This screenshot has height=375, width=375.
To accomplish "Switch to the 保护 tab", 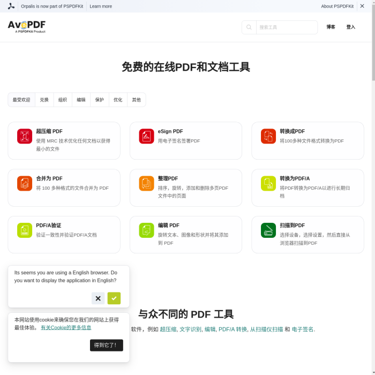I will 100,100.
